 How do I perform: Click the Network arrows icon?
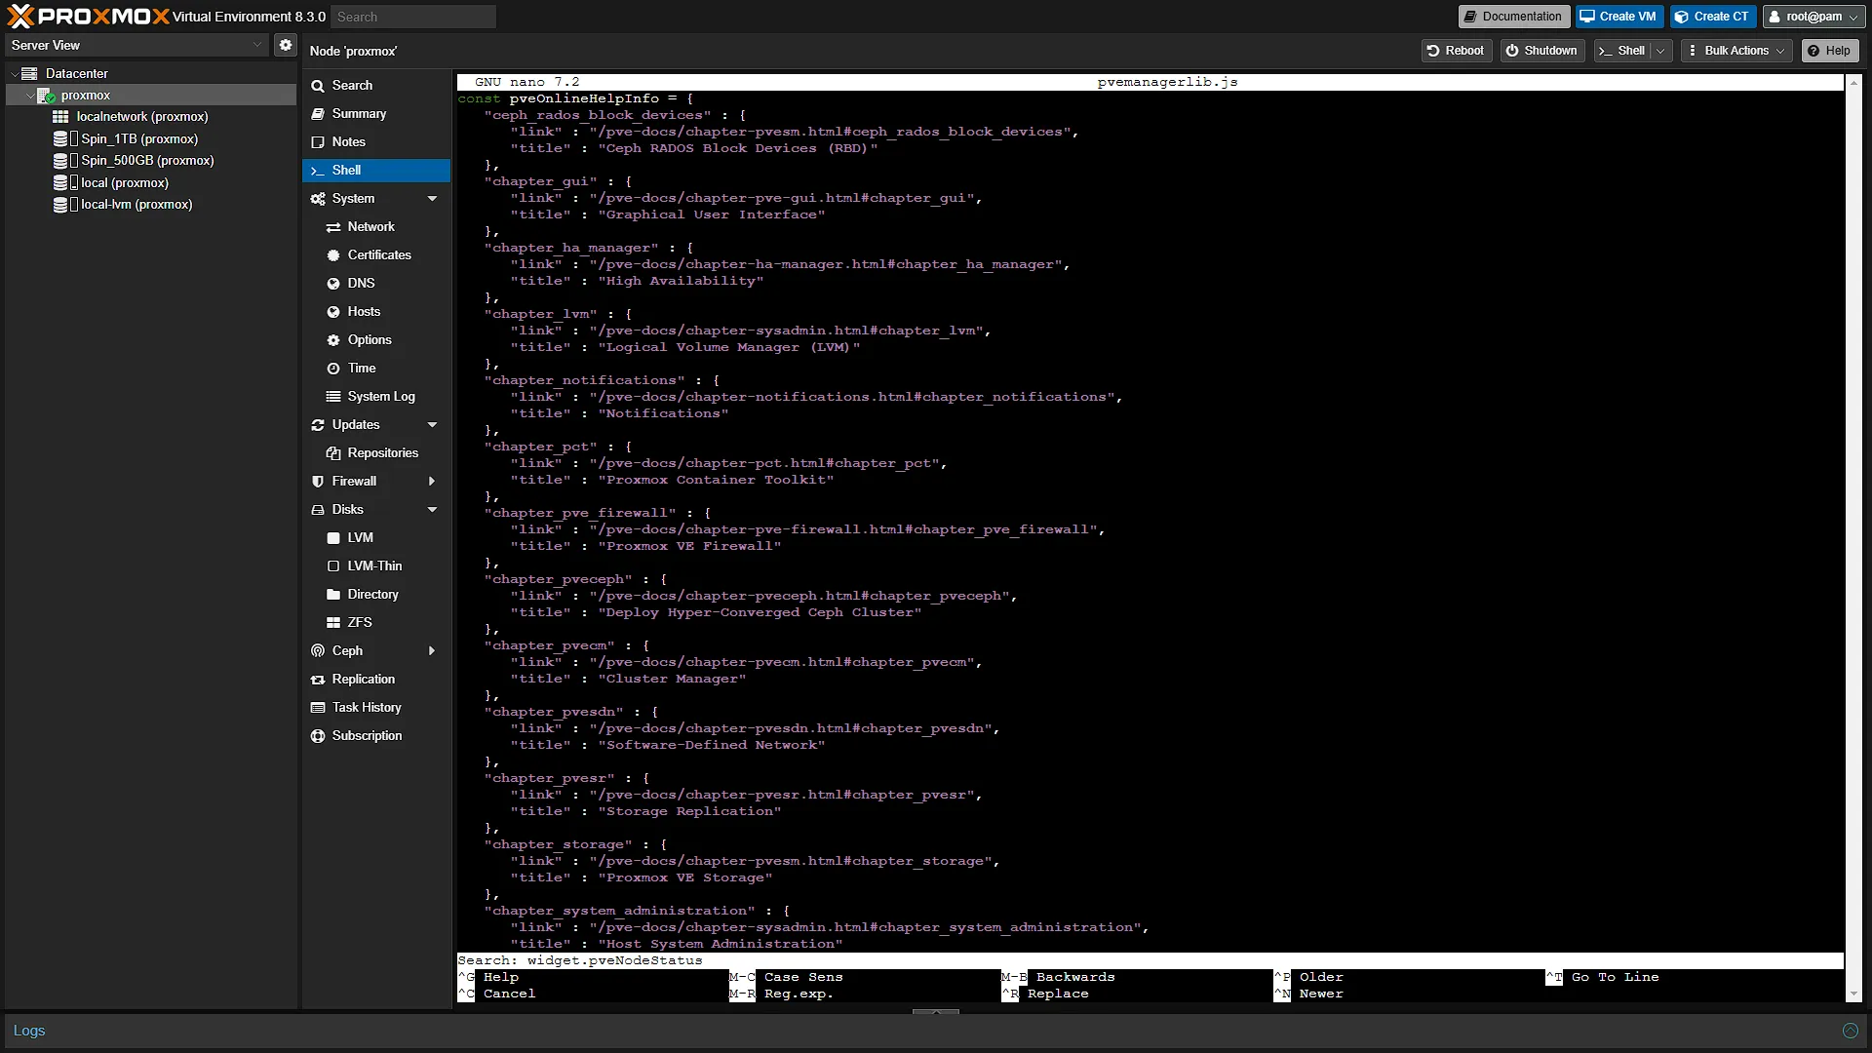(x=333, y=227)
